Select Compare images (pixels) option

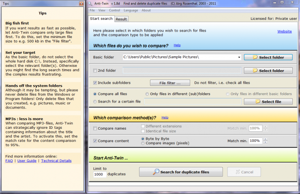click(143, 143)
